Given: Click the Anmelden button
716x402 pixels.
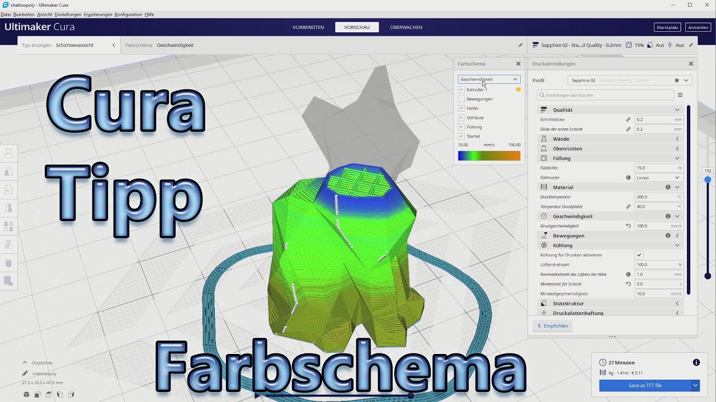Looking at the screenshot, I should [698, 27].
